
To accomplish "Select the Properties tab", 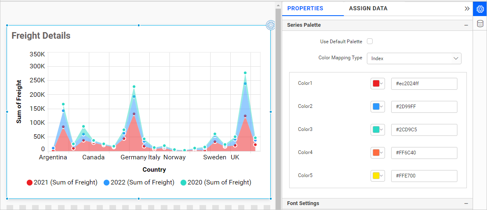I will tap(305, 8).
